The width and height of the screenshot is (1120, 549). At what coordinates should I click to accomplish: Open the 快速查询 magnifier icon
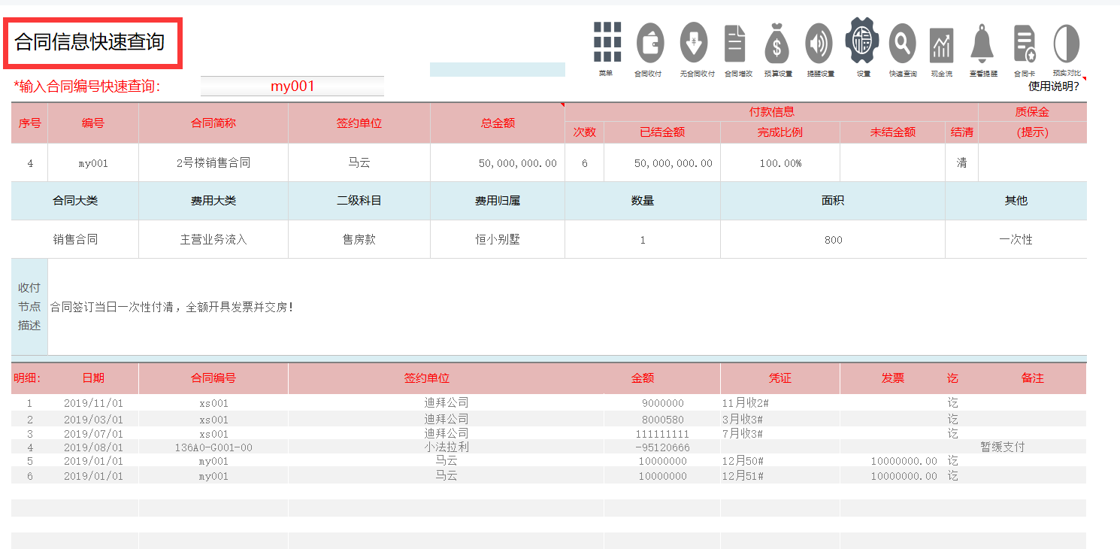(x=903, y=43)
